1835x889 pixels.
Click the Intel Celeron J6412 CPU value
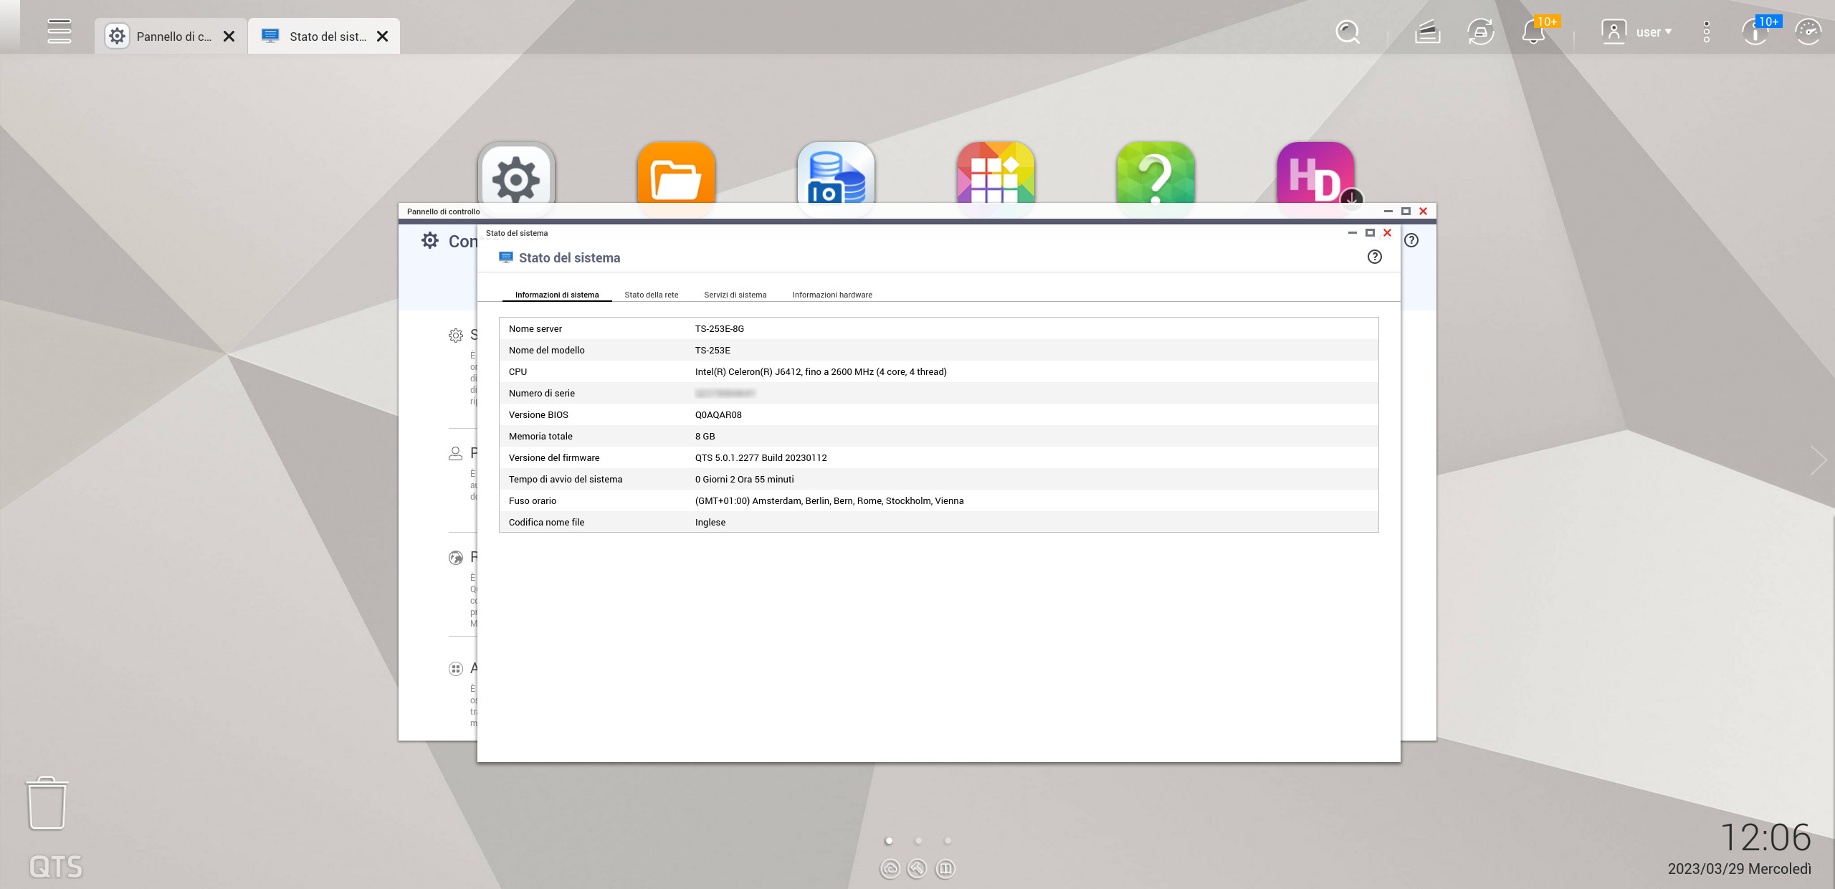click(821, 372)
